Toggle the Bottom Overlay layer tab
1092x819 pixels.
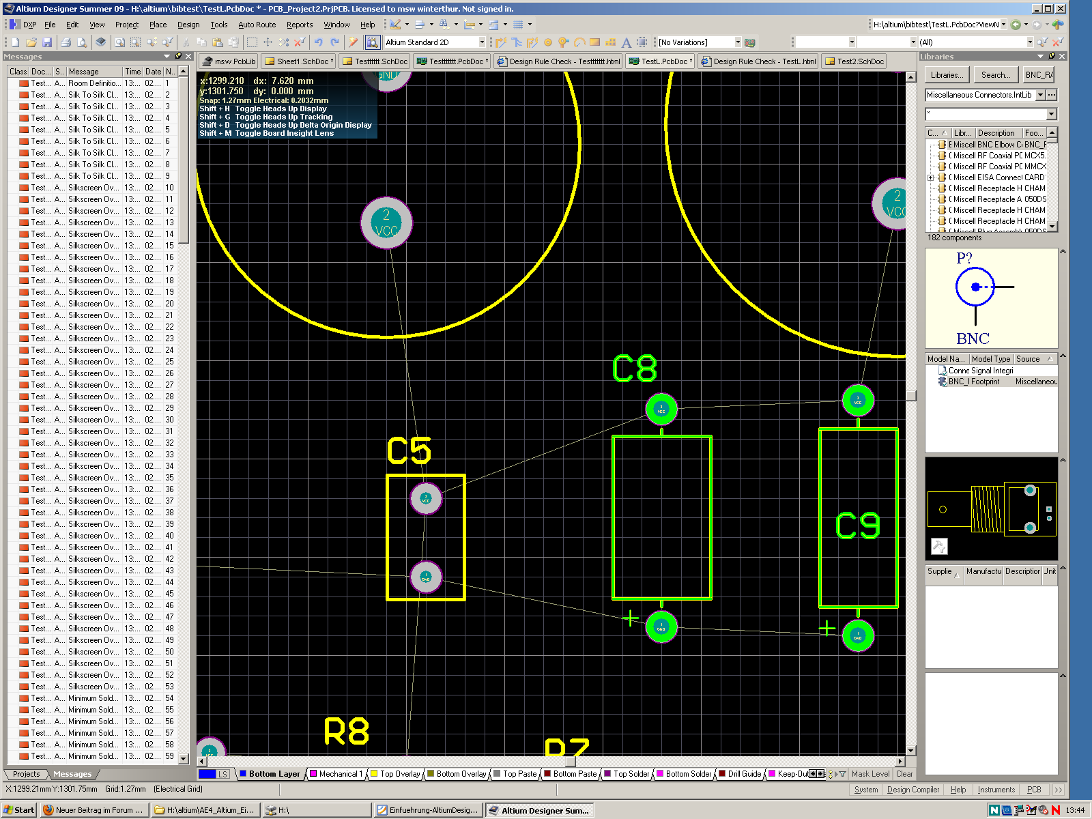click(456, 774)
